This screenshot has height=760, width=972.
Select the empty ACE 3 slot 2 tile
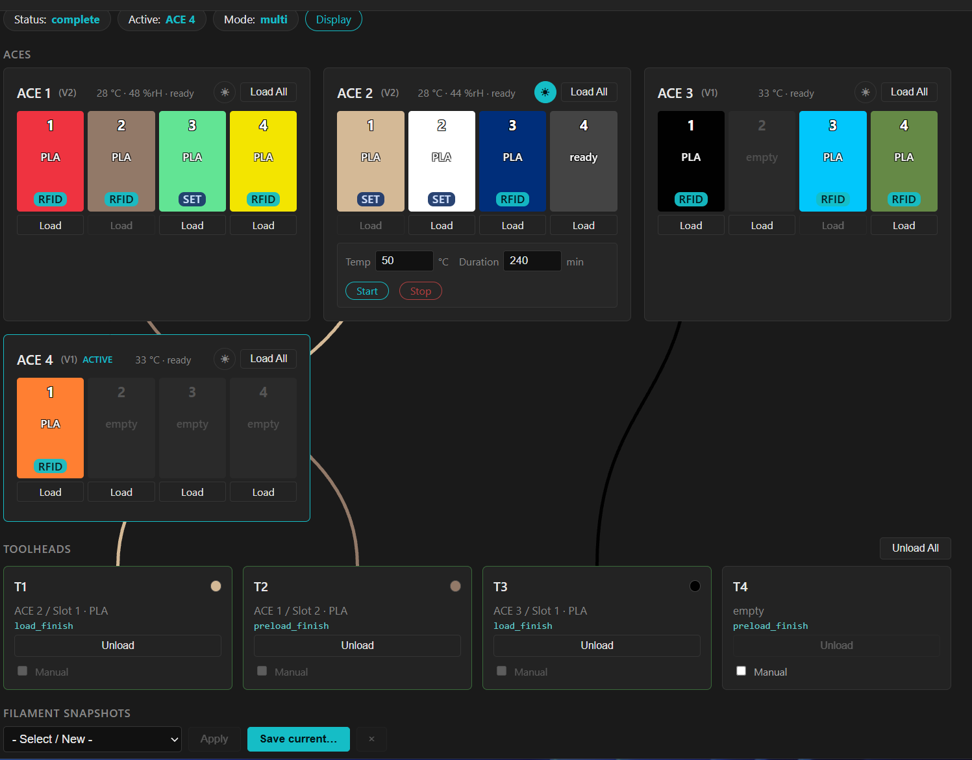pyautogui.click(x=762, y=161)
